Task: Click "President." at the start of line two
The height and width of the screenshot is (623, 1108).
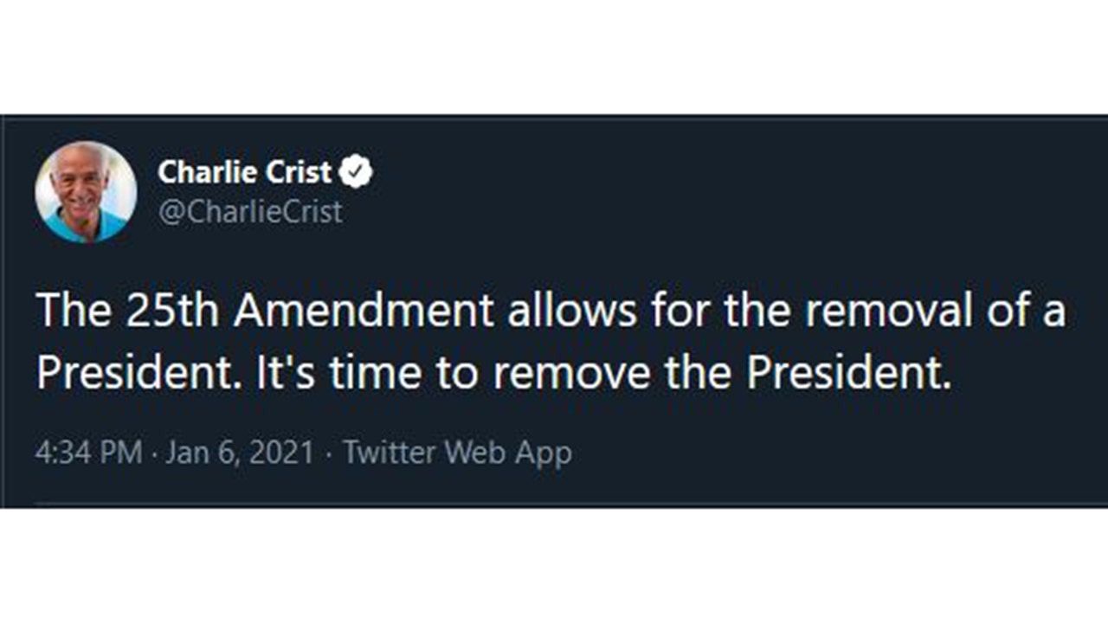Action: [138, 375]
